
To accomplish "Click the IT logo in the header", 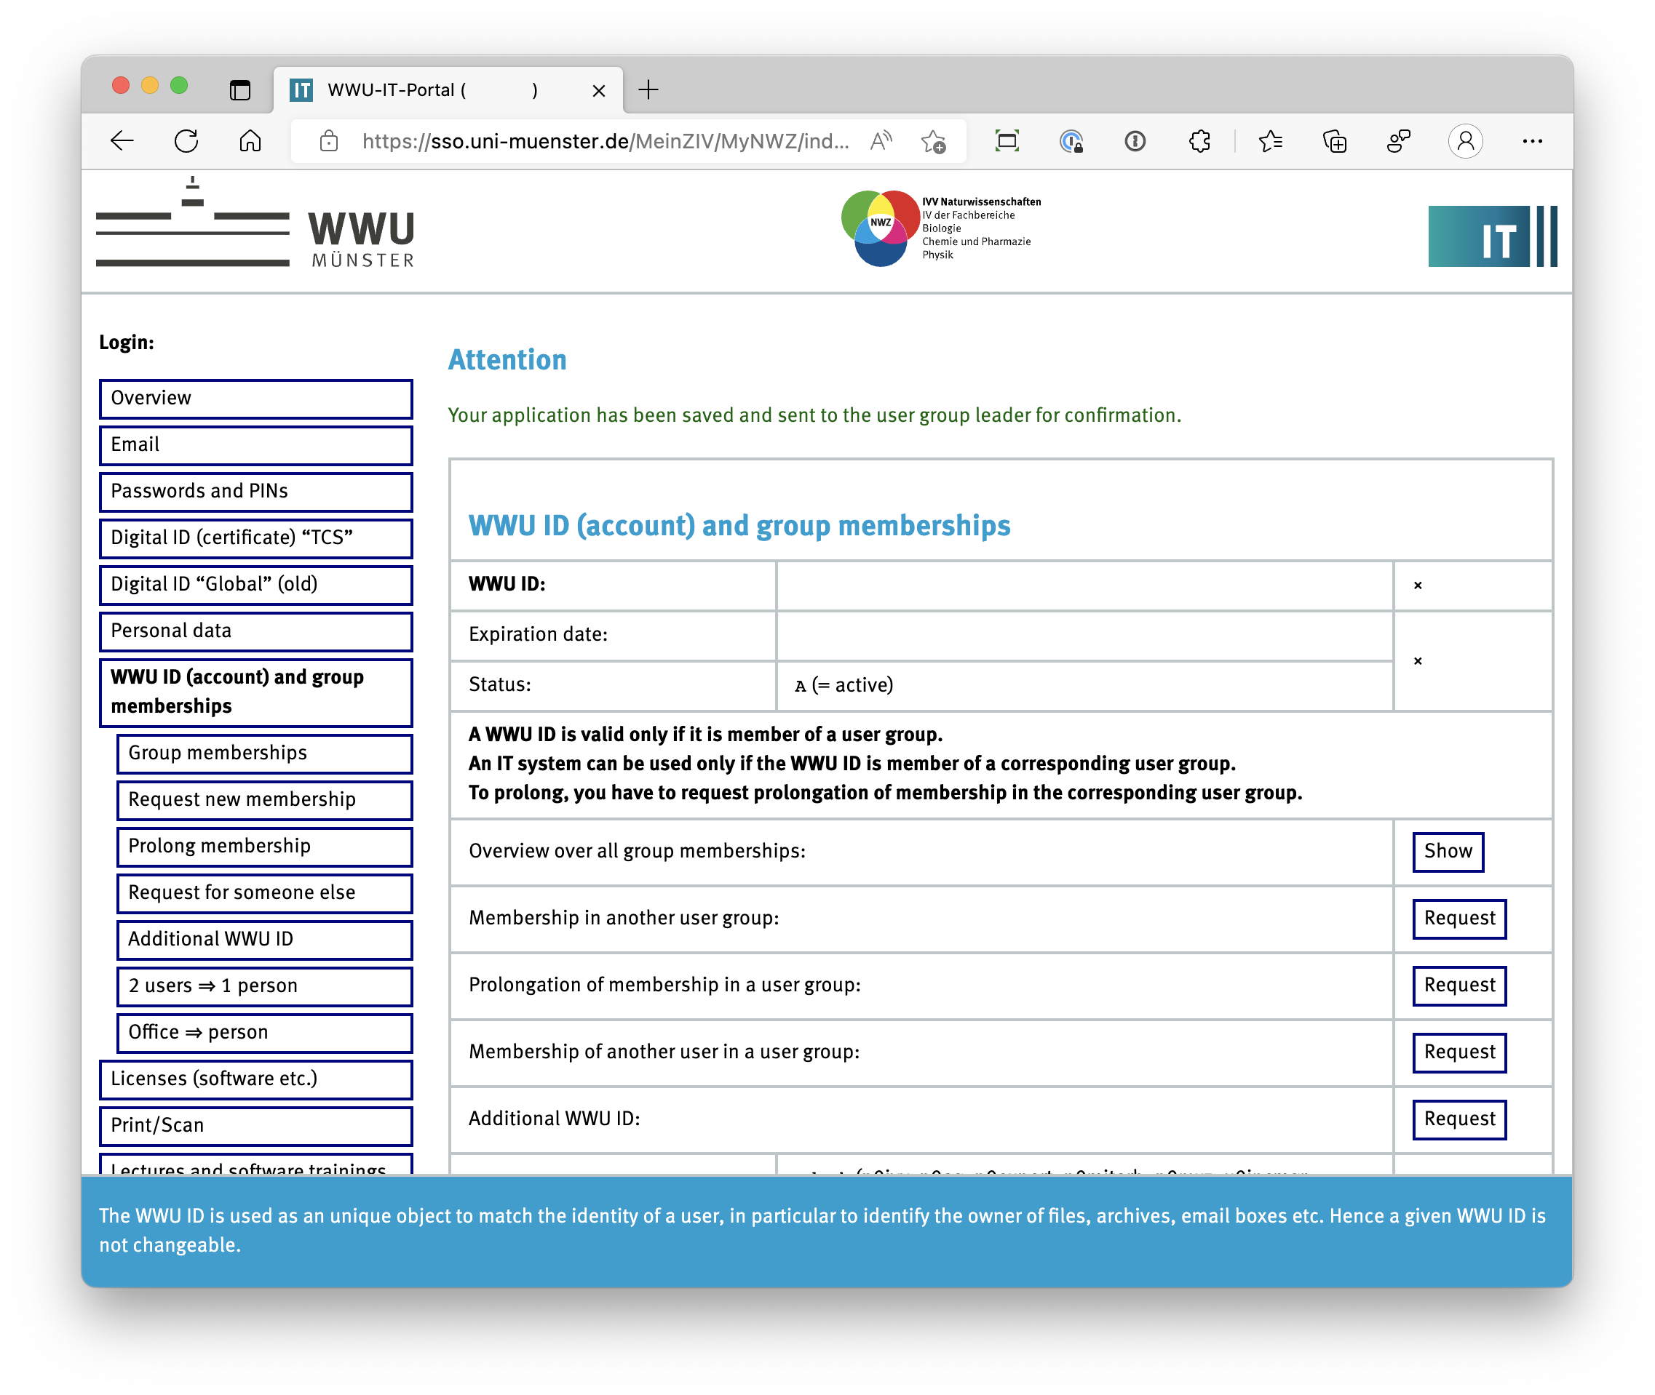I will pos(1492,236).
